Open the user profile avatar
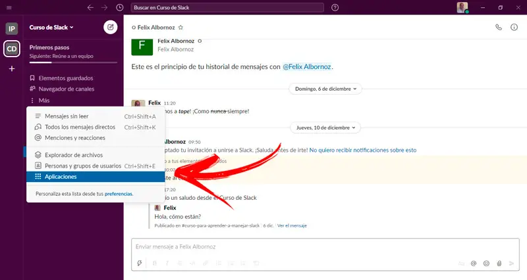Screen dimensions: 527x280 point(462,7)
